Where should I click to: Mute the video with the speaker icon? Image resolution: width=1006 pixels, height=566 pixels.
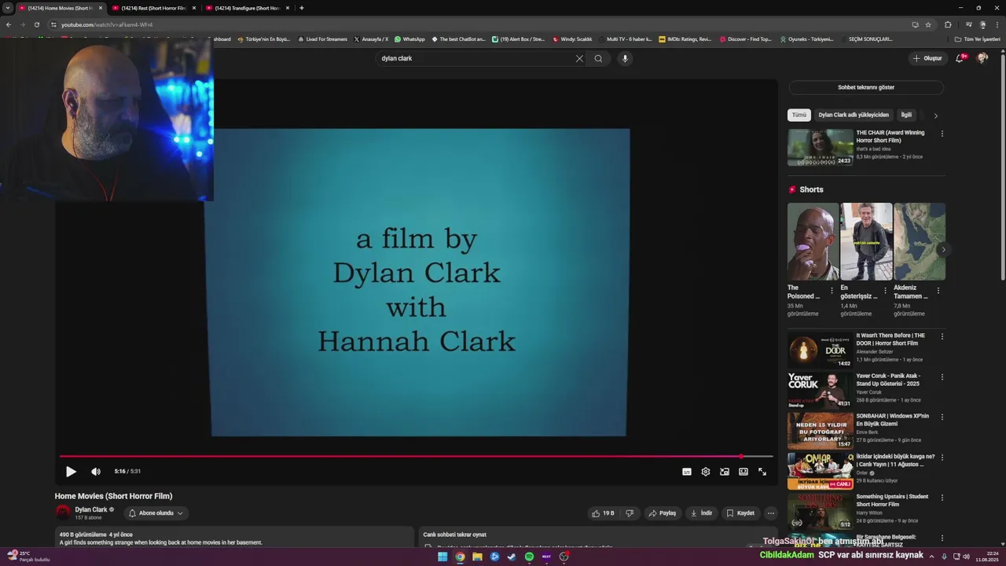(x=96, y=472)
